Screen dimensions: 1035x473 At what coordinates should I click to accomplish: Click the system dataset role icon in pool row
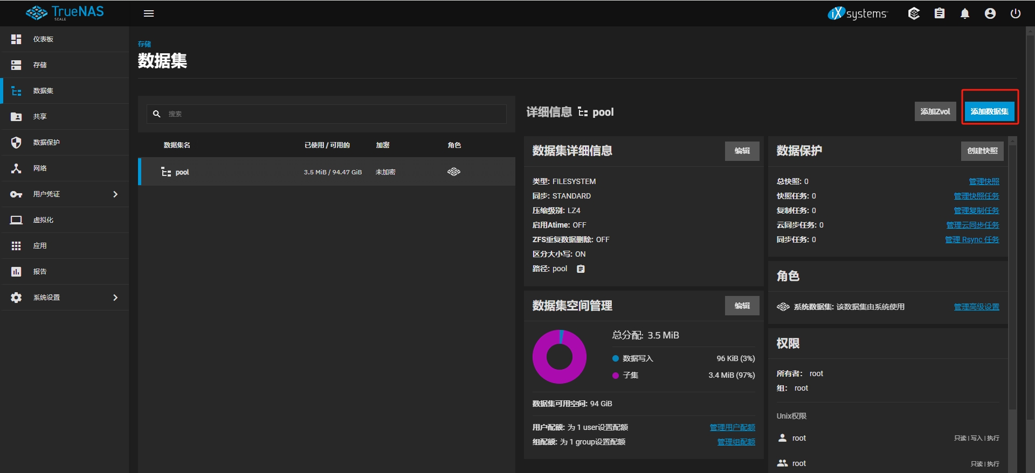(454, 172)
